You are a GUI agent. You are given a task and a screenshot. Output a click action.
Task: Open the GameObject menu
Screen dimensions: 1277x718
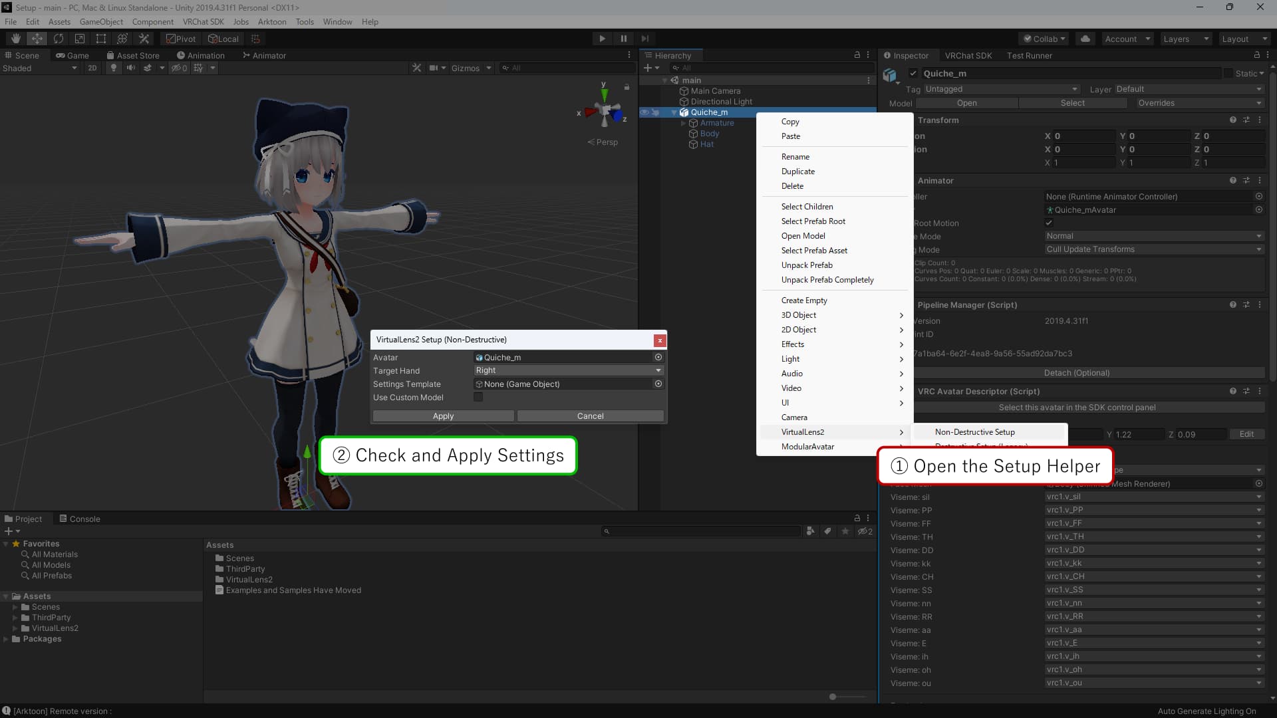(x=101, y=22)
